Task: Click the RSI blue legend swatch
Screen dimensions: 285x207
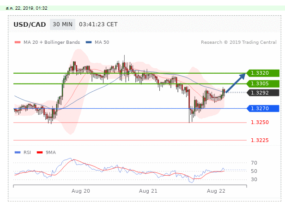Action: (18, 153)
